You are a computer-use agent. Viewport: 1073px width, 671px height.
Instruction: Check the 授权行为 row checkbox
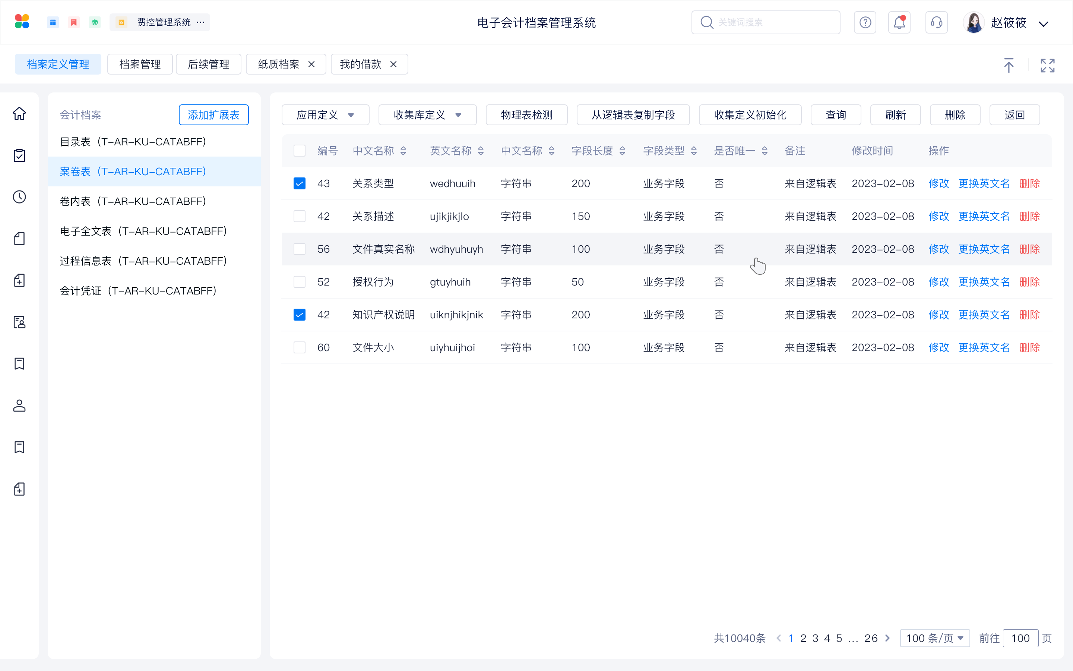[x=300, y=282]
